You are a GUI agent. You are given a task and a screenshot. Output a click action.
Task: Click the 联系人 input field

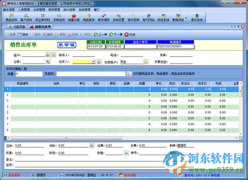coord(83,55)
